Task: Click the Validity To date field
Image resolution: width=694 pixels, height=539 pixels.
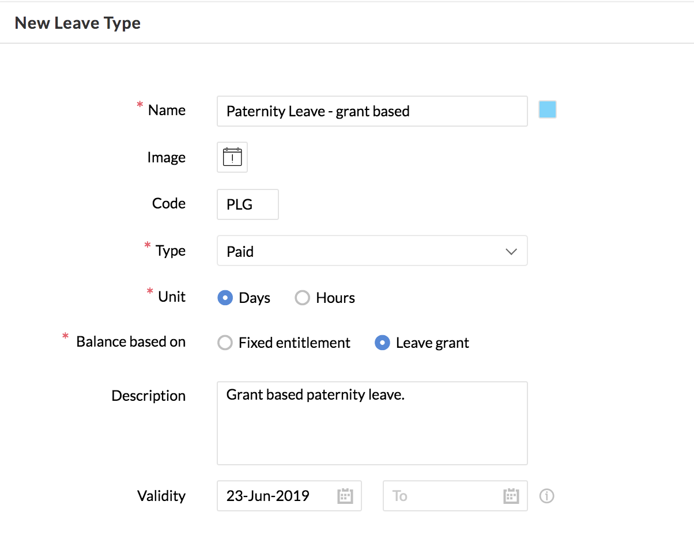Action: 441,496
